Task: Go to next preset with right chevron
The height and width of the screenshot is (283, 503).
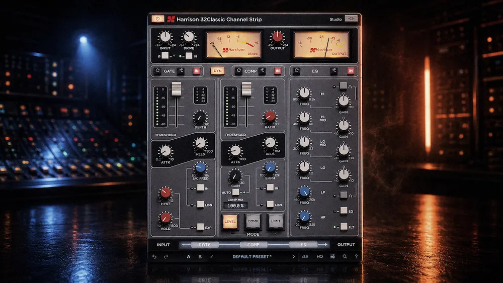Action: [293, 256]
